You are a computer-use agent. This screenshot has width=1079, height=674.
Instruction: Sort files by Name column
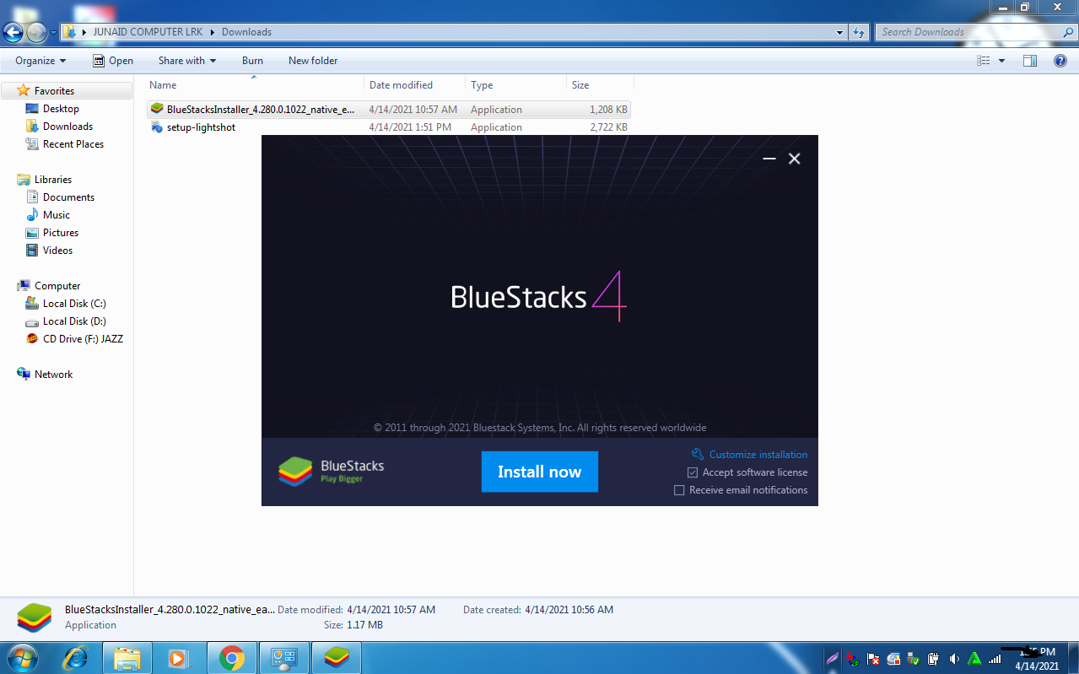point(255,85)
